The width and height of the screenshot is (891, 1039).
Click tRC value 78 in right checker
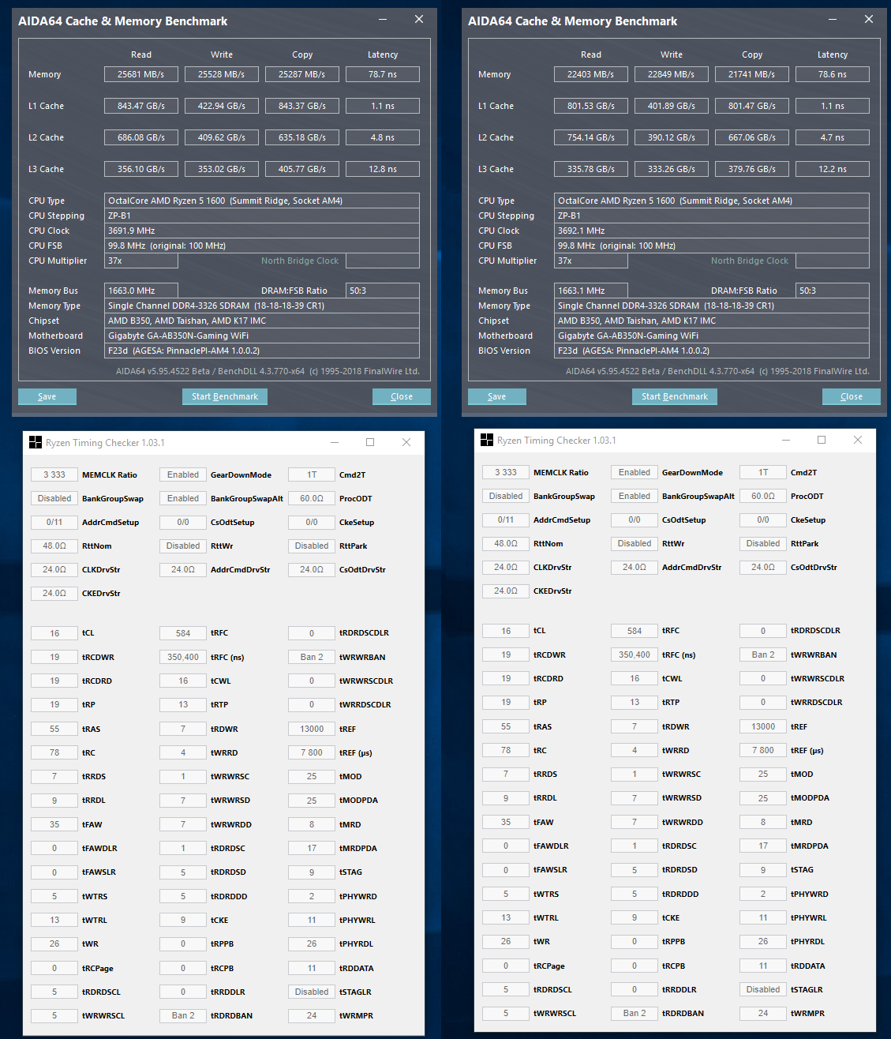coord(506,750)
